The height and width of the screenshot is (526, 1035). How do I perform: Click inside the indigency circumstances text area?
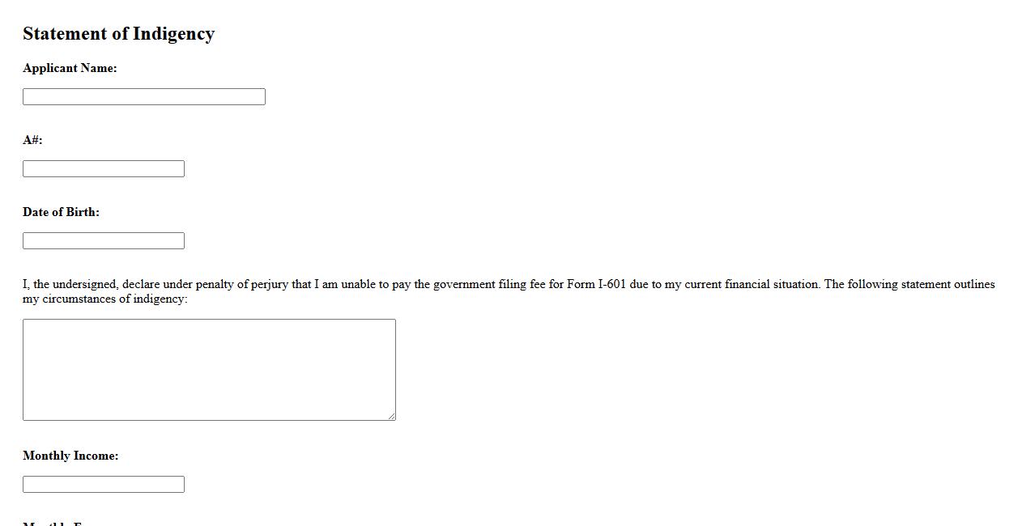[209, 369]
